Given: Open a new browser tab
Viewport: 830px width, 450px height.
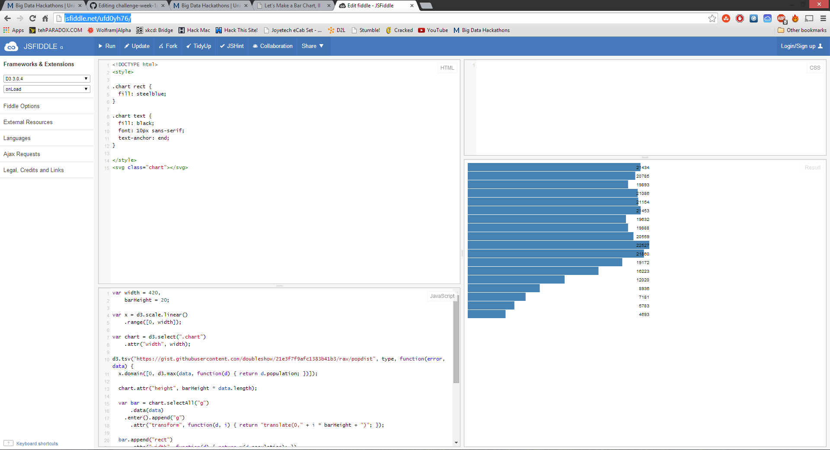Looking at the screenshot, I should pyautogui.click(x=426, y=6).
